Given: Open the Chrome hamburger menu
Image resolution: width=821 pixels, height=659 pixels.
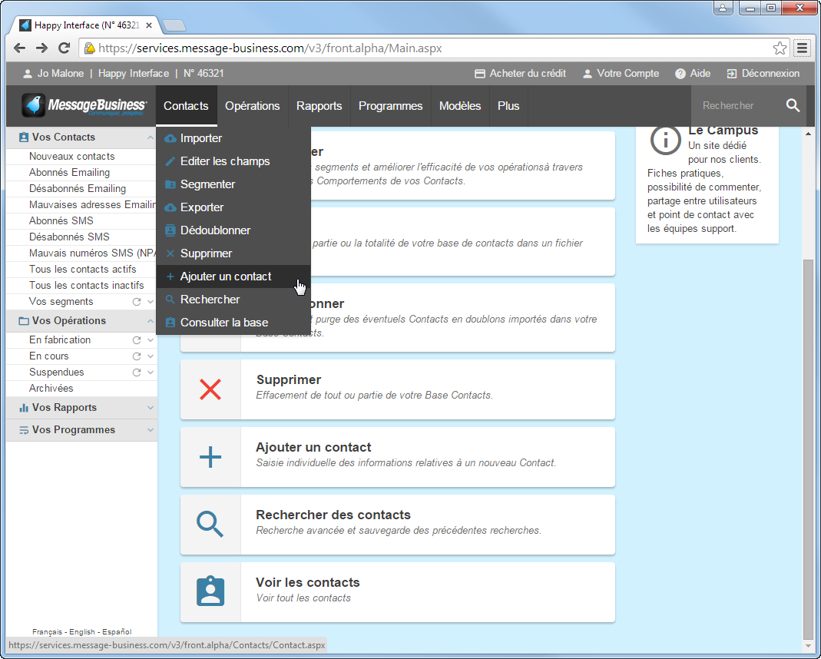Looking at the screenshot, I should (x=802, y=48).
